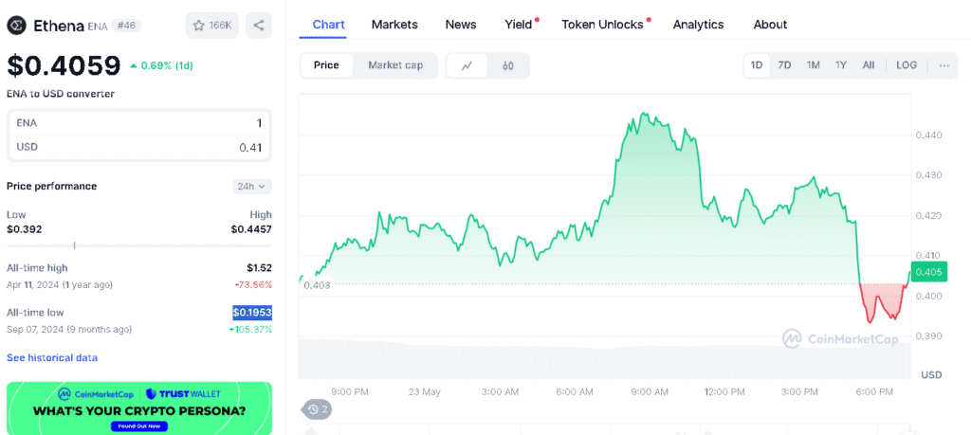Toggle LOG scale on chart
The width and height of the screenshot is (971, 435).
(x=907, y=65)
